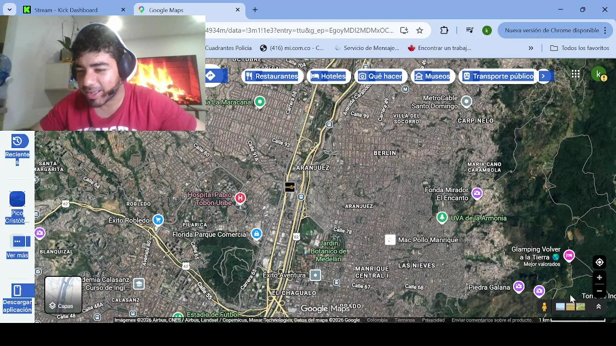
Task: Select the Transporte público chip
Action: [498, 76]
